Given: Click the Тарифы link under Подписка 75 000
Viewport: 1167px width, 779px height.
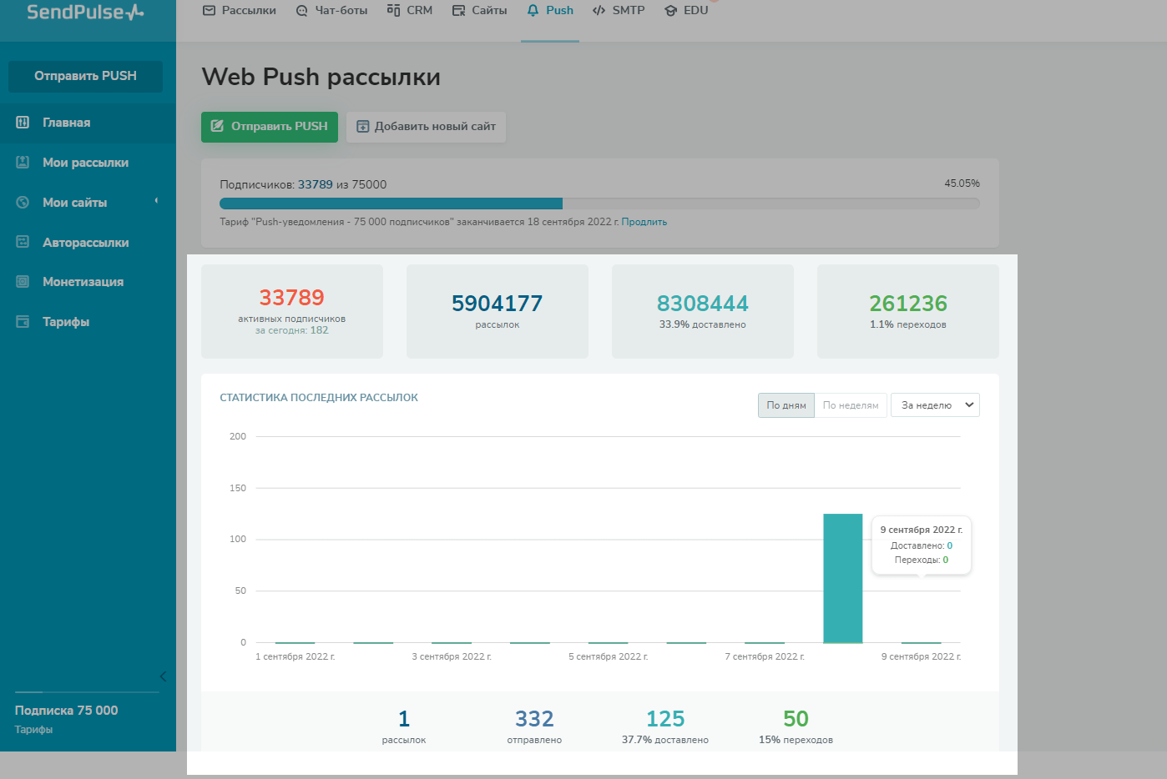Looking at the screenshot, I should click(33, 730).
